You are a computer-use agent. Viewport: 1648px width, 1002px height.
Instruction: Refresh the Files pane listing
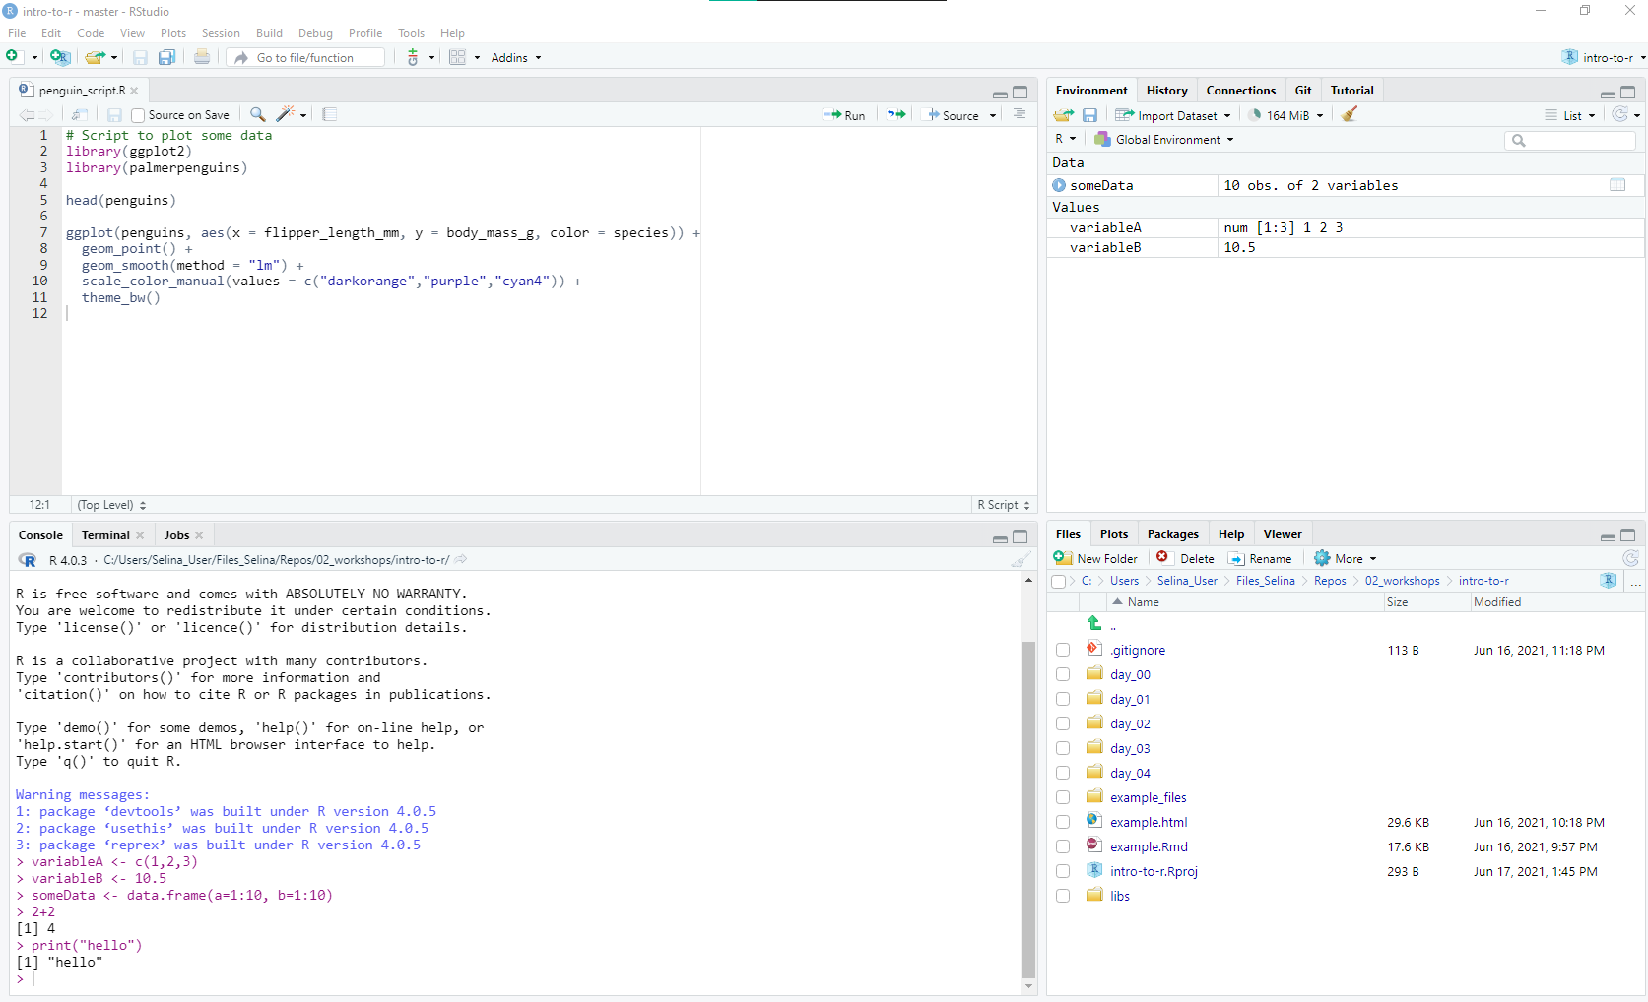(x=1630, y=559)
